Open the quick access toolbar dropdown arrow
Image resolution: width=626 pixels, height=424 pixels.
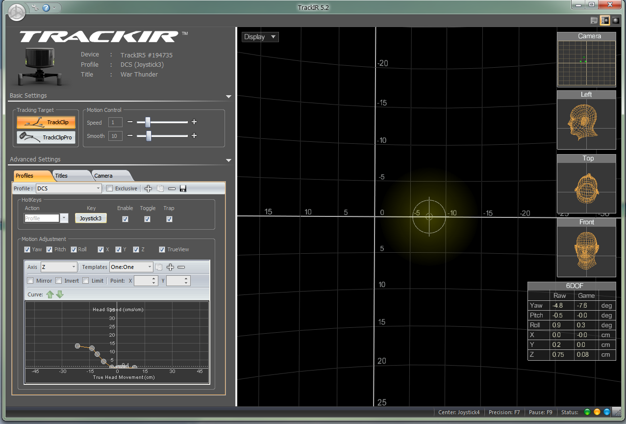coord(54,8)
